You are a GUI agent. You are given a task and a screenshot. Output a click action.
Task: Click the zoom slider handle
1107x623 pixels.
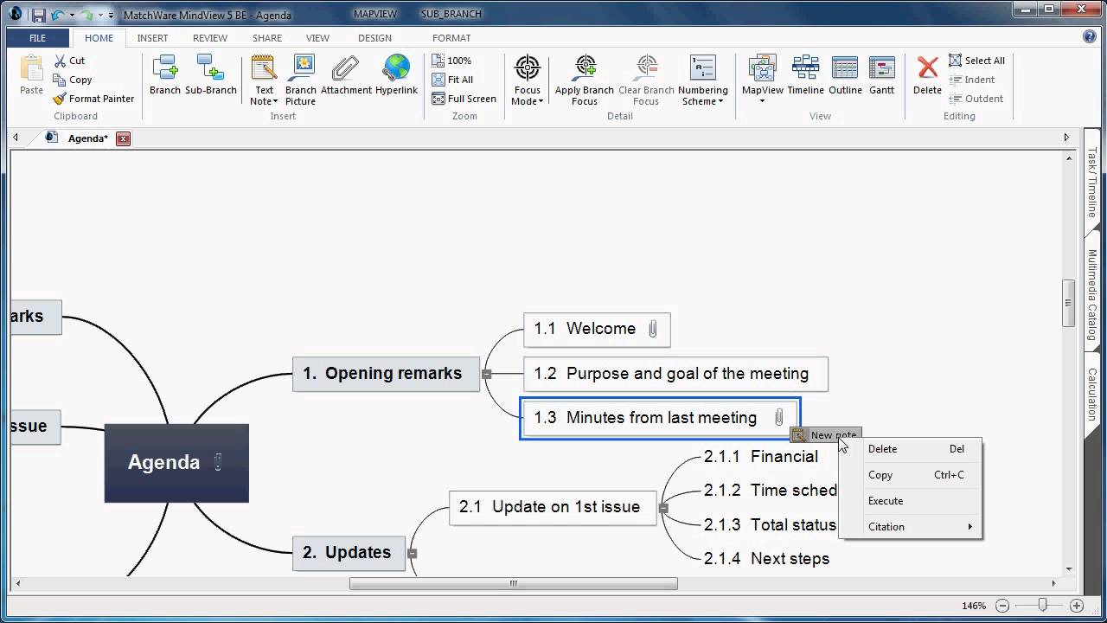point(1043,606)
